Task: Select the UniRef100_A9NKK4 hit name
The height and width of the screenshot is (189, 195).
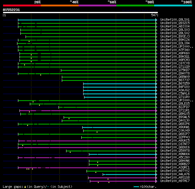Action: pyautogui.click(x=175, y=154)
